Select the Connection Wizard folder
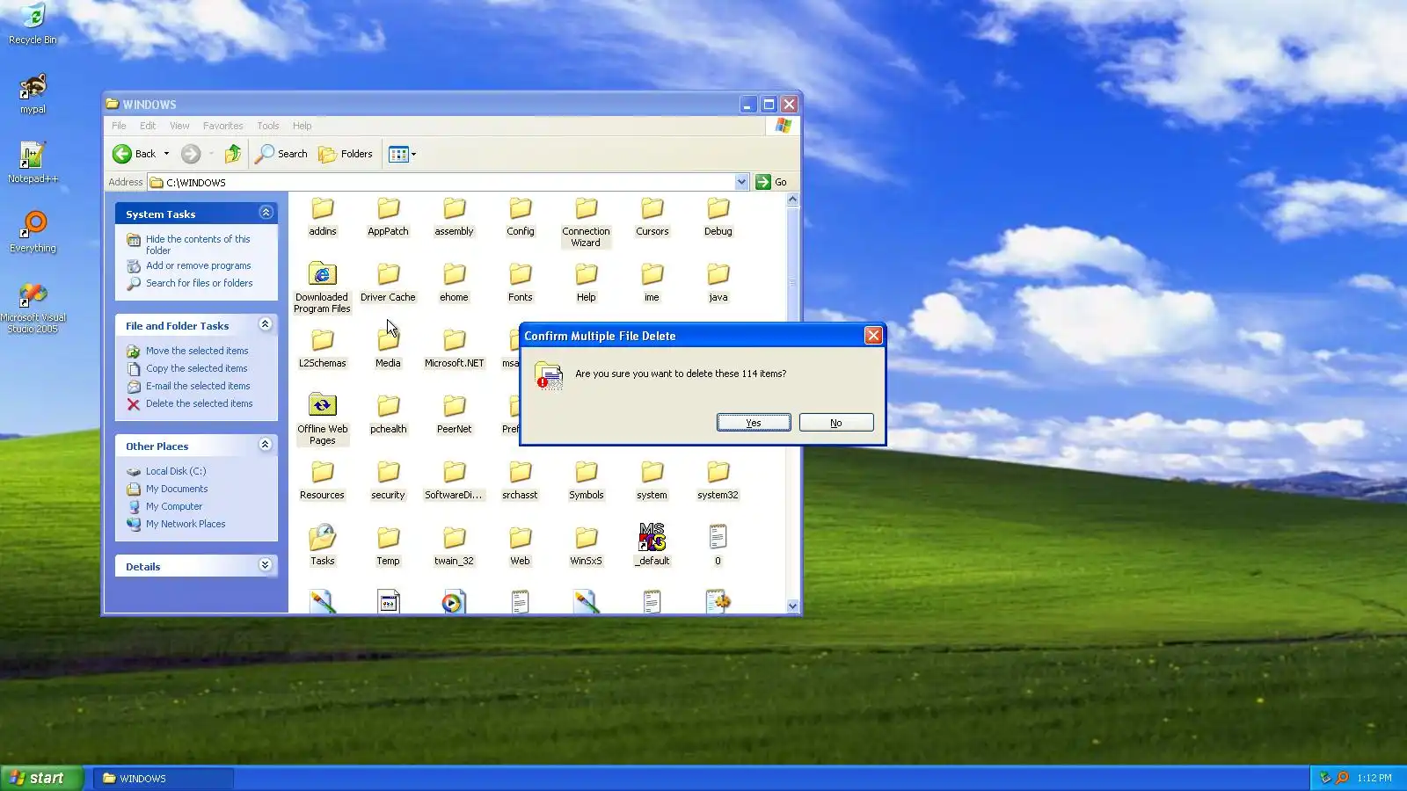This screenshot has height=791, width=1407. (x=586, y=222)
